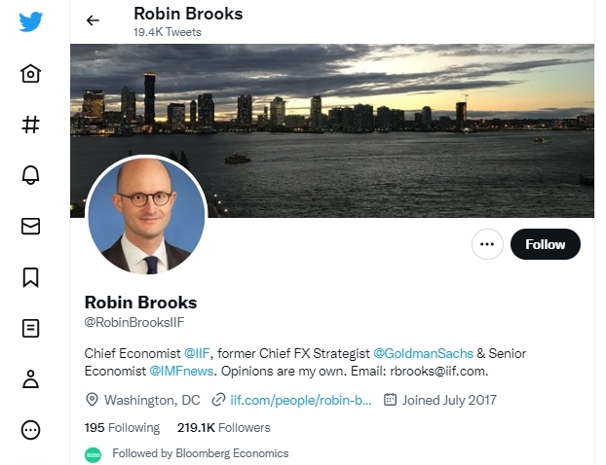
Task: Visit the iif.com/people/robin-b... website link
Action: tap(301, 400)
